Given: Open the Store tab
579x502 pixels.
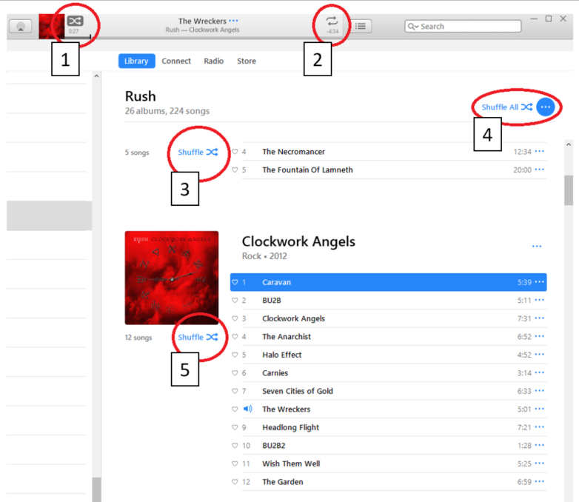Looking at the screenshot, I should (247, 61).
